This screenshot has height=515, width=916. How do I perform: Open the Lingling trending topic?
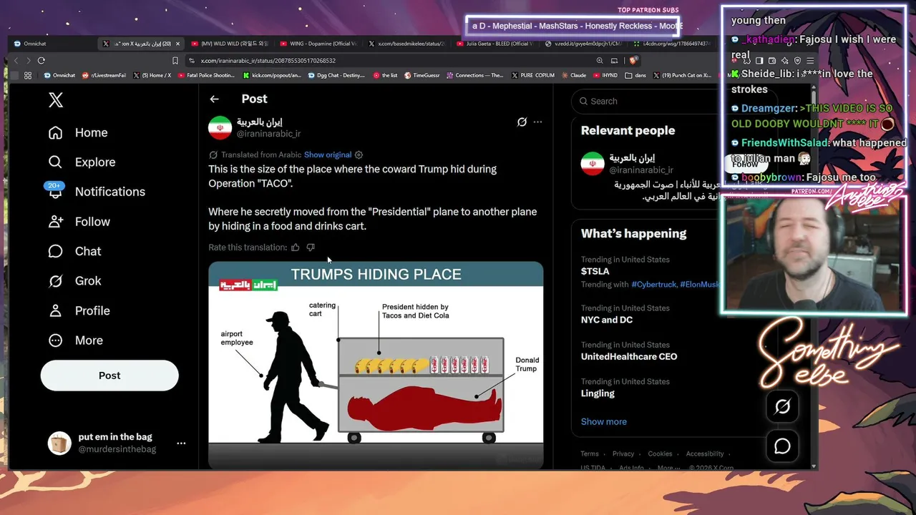[598, 393]
